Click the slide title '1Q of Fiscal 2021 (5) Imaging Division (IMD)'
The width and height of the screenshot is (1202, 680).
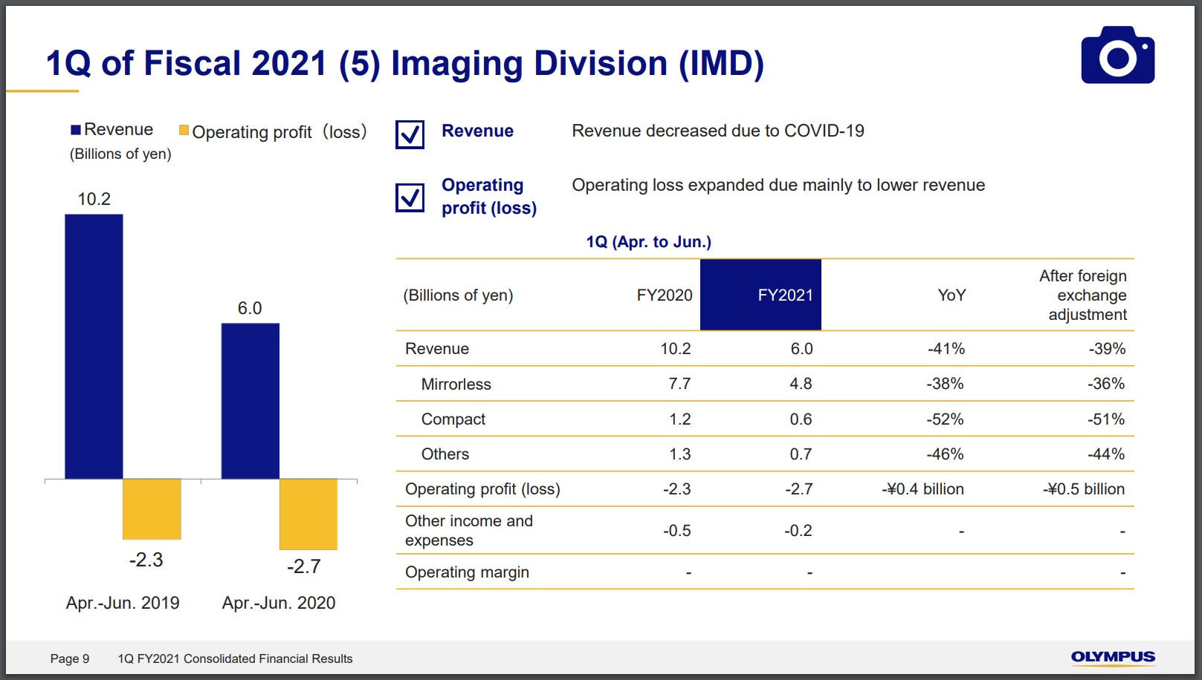(405, 63)
